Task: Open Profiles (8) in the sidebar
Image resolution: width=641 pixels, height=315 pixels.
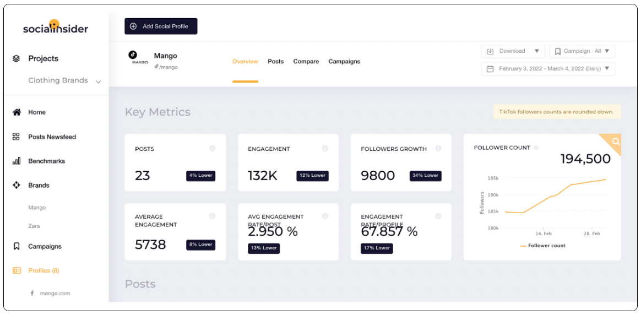Action: pos(45,270)
